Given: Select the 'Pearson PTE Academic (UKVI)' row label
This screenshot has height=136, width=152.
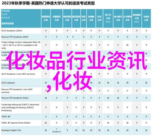Looking at the screenshot, I should [x=15, y=37].
